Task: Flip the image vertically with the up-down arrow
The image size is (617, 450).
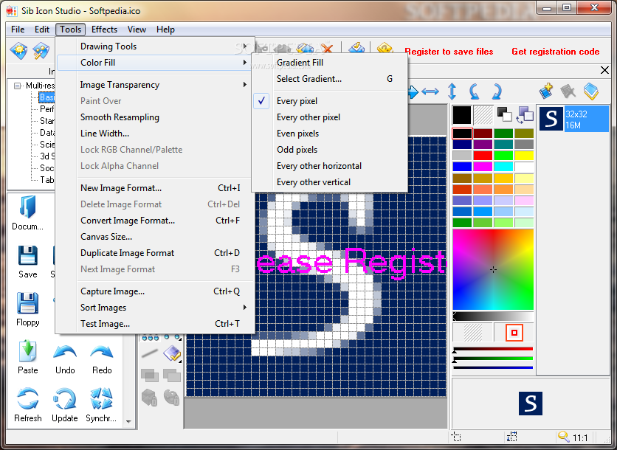Action: pos(452,91)
